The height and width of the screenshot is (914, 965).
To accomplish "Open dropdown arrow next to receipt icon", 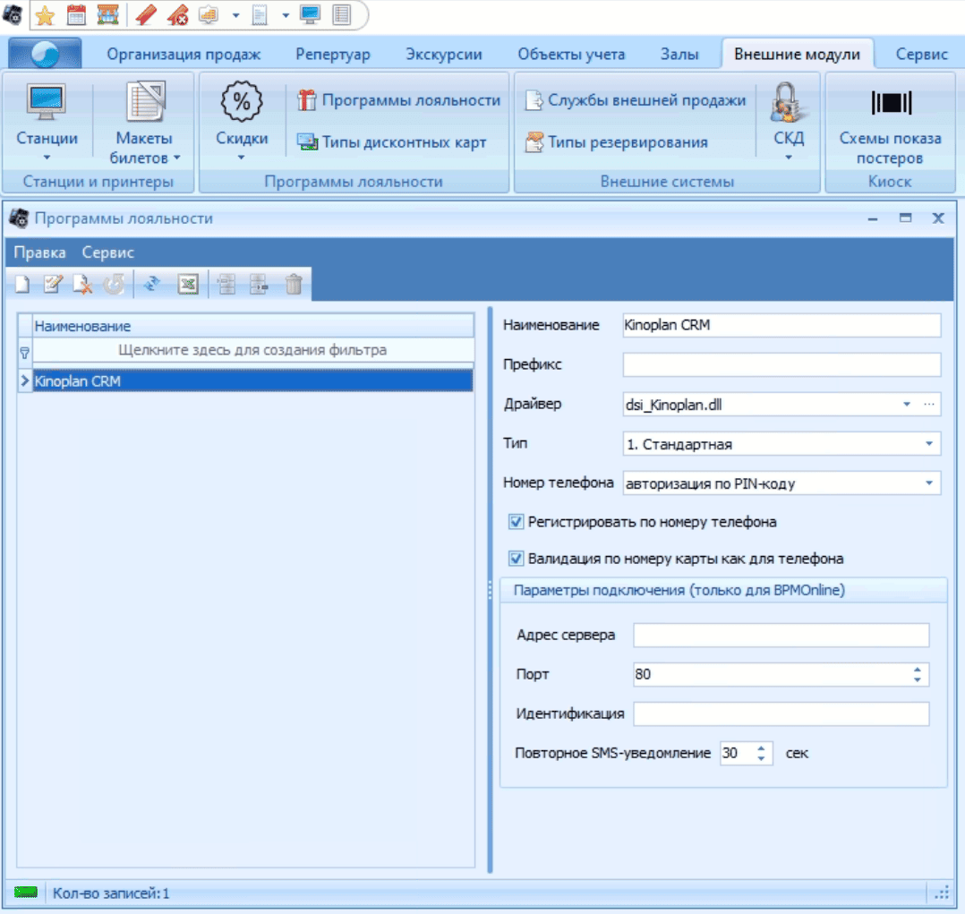I will click(x=286, y=15).
